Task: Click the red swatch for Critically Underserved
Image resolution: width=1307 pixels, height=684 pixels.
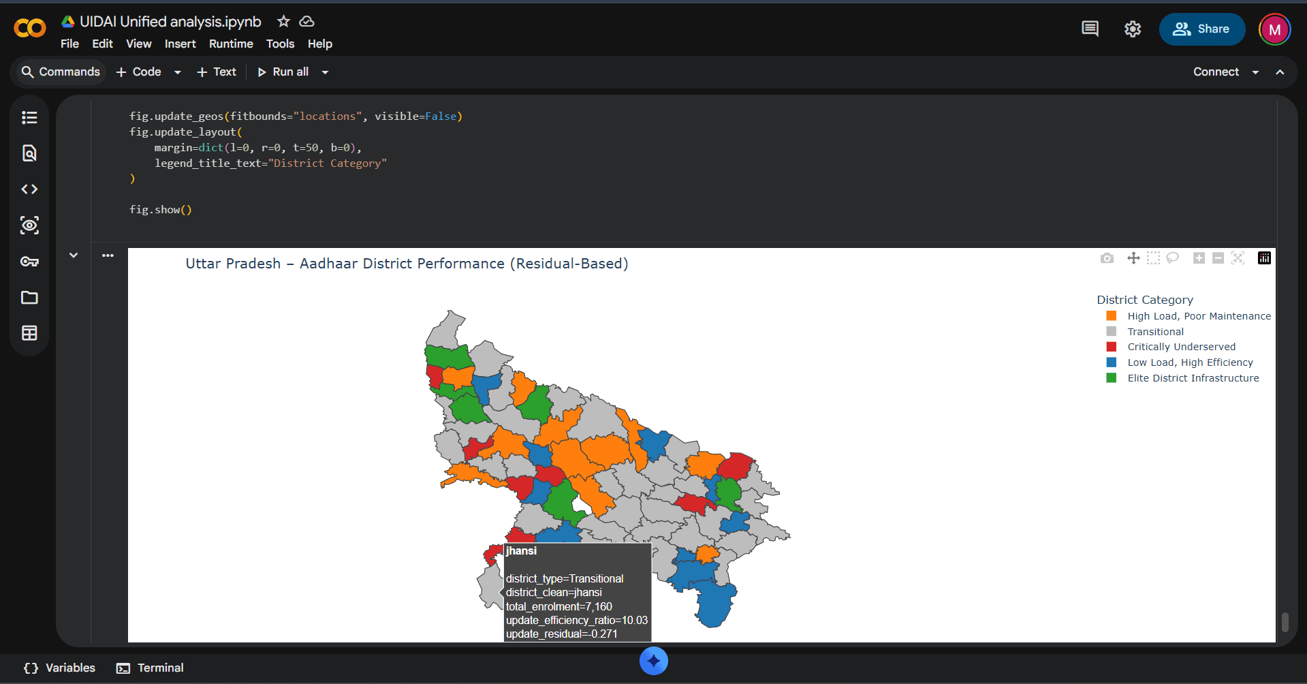Action: tap(1111, 346)
